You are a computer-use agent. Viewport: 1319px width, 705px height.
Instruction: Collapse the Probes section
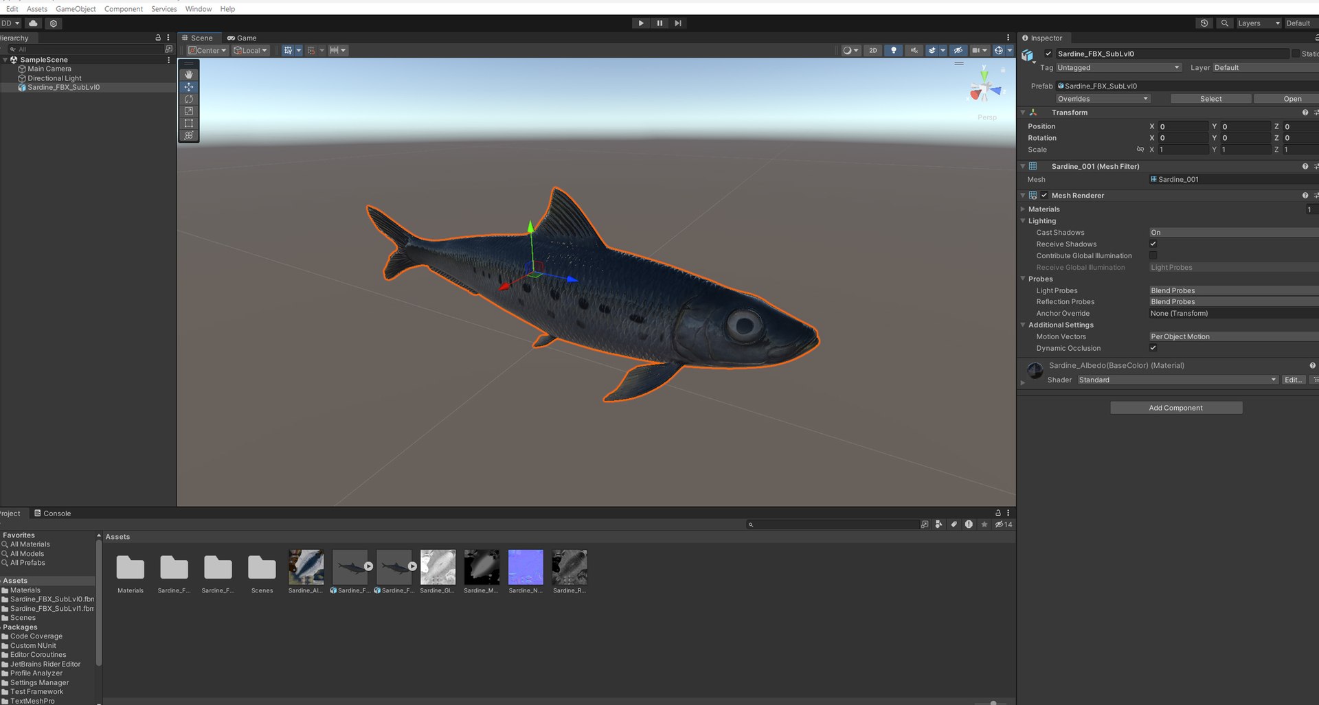point(1023,279)
